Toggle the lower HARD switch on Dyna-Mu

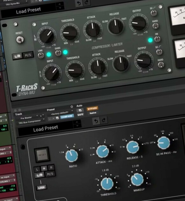[161, 65]
